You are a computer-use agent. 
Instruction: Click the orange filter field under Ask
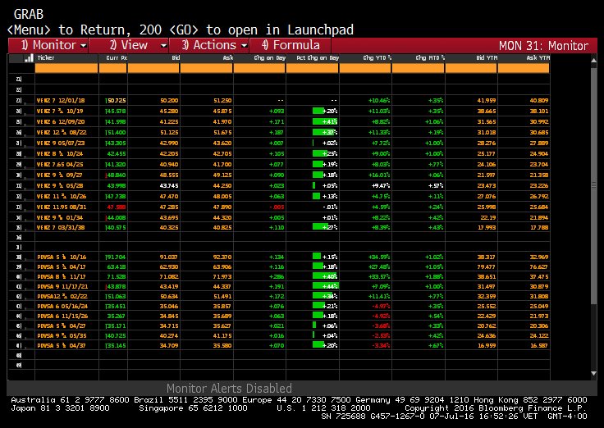click(x=207, y=69)
